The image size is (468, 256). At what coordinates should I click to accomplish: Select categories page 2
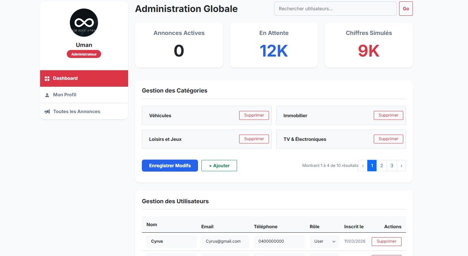click(x=381, y=166)
